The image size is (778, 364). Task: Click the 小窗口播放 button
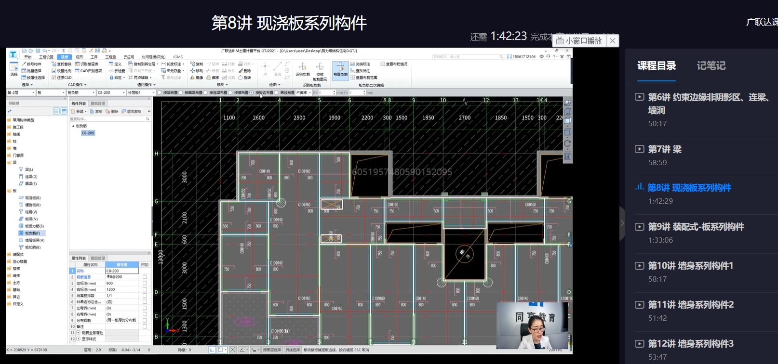pos(579,41)
